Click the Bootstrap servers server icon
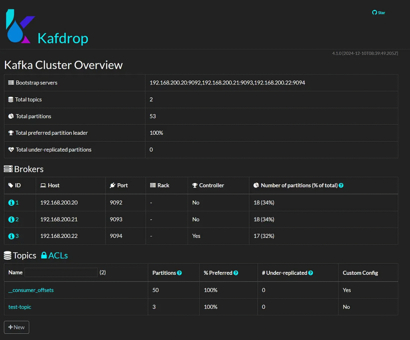Screen dimensions: 410x340 [11, 82]
